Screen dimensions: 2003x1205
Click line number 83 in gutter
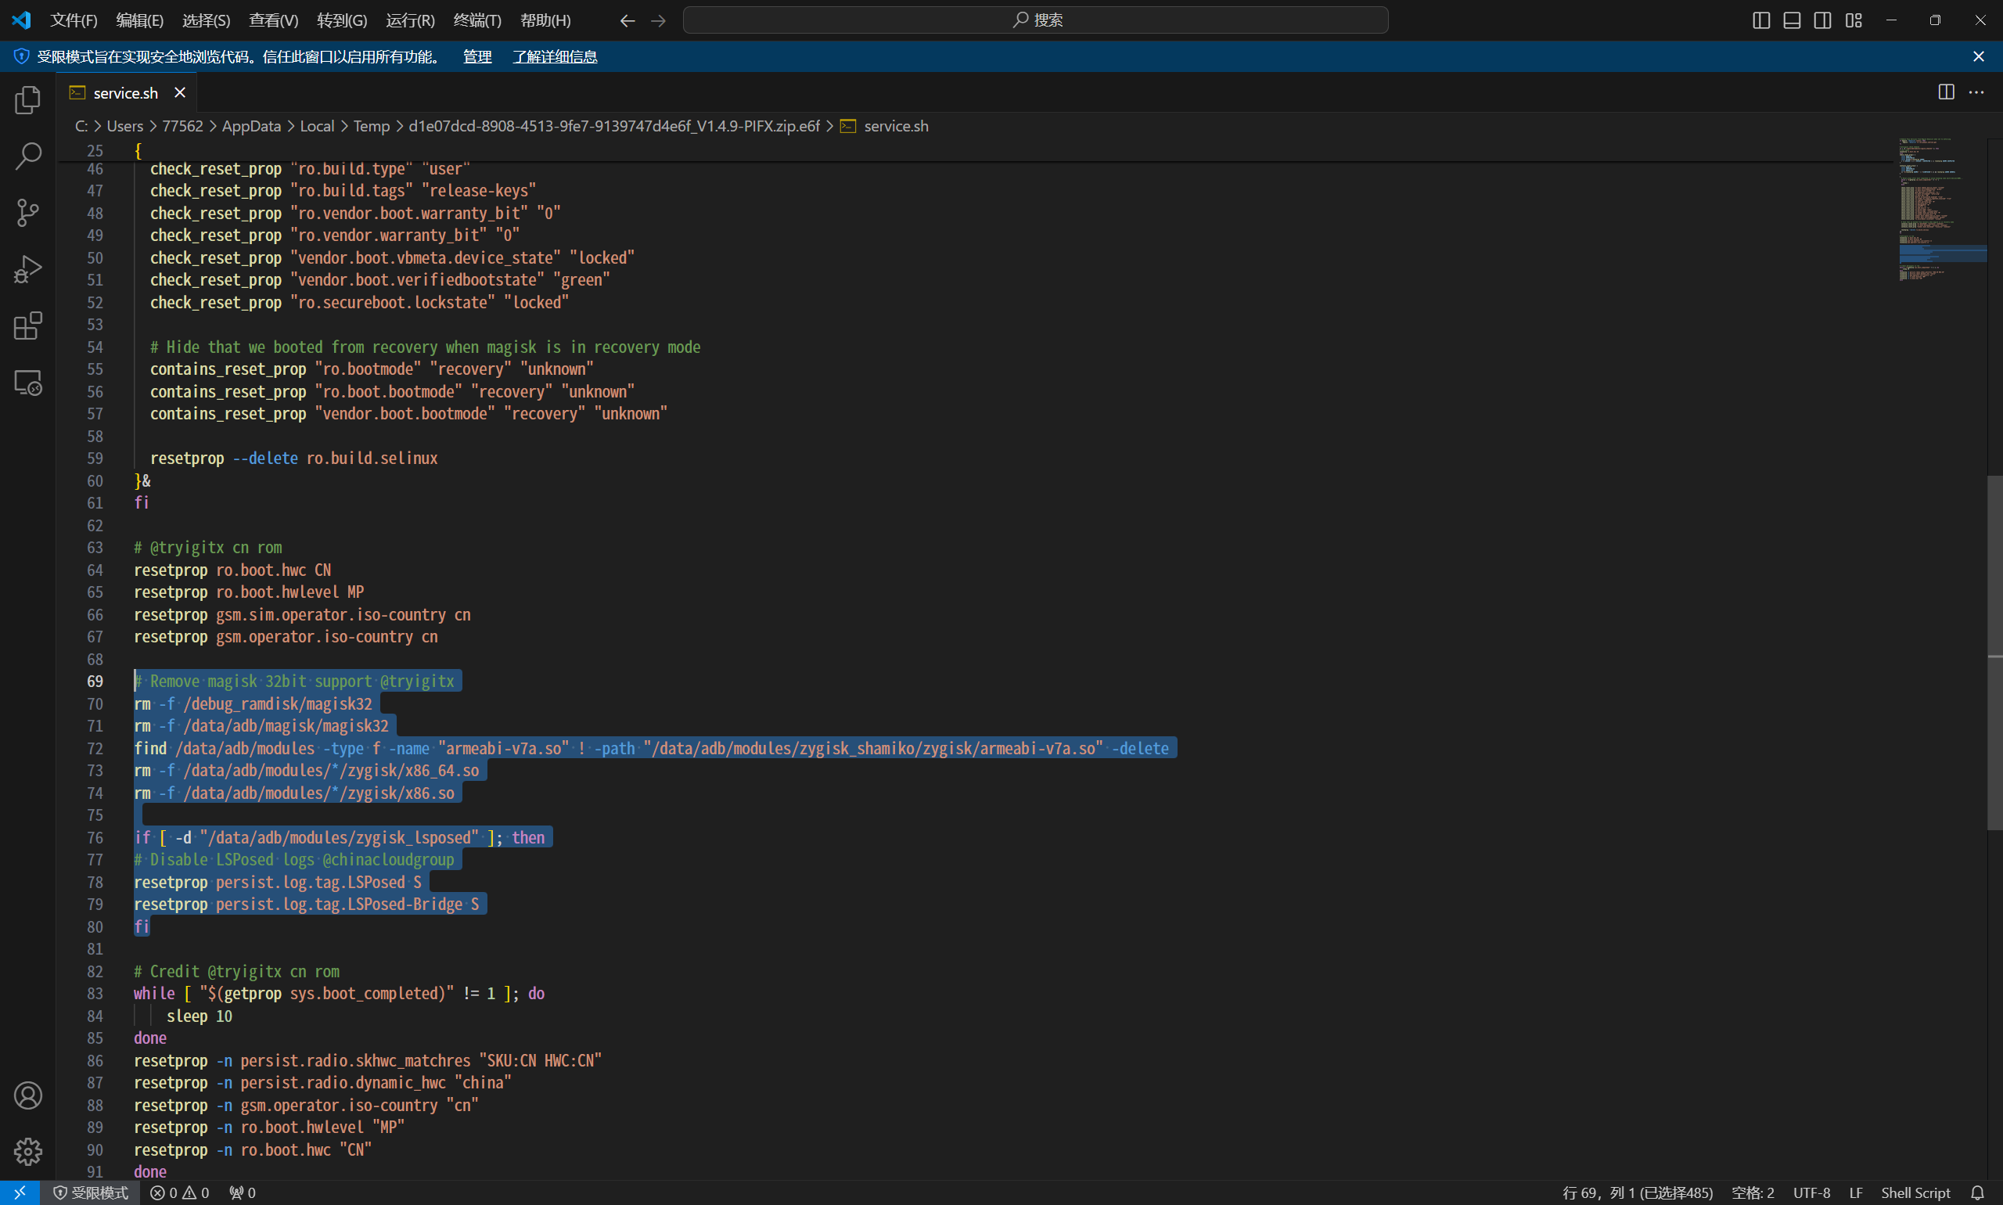pos(95,993)
